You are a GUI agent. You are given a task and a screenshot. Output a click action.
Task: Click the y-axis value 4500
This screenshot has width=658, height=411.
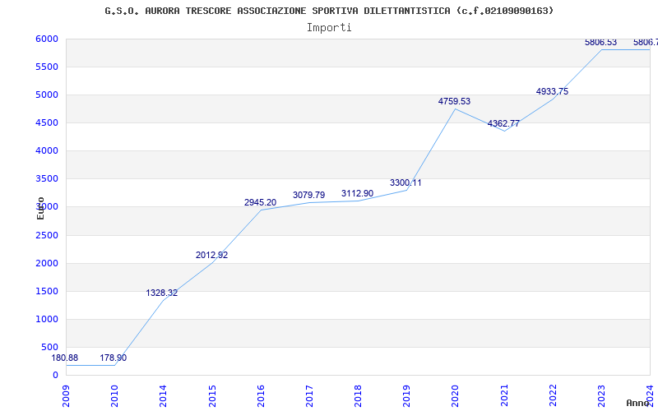tap(47, 122)
